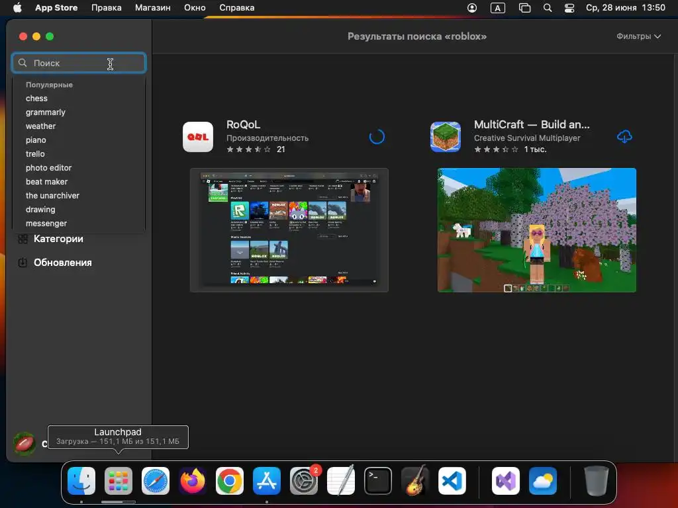678x508 pixels.
Task: View MultiCraft screenshot preview
Action: (x=536, y=230)
